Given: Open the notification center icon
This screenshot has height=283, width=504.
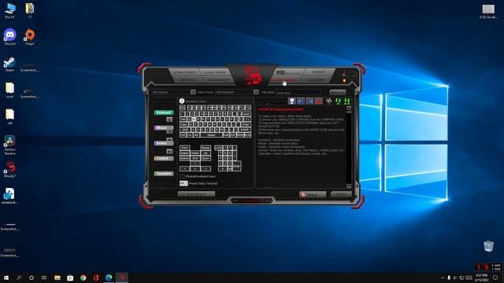Looking at the screenshot, I should 495,277.
